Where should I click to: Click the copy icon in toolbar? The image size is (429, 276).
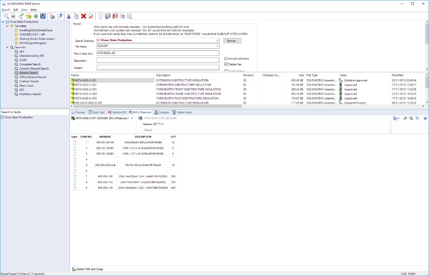click(x=76, y=16)
